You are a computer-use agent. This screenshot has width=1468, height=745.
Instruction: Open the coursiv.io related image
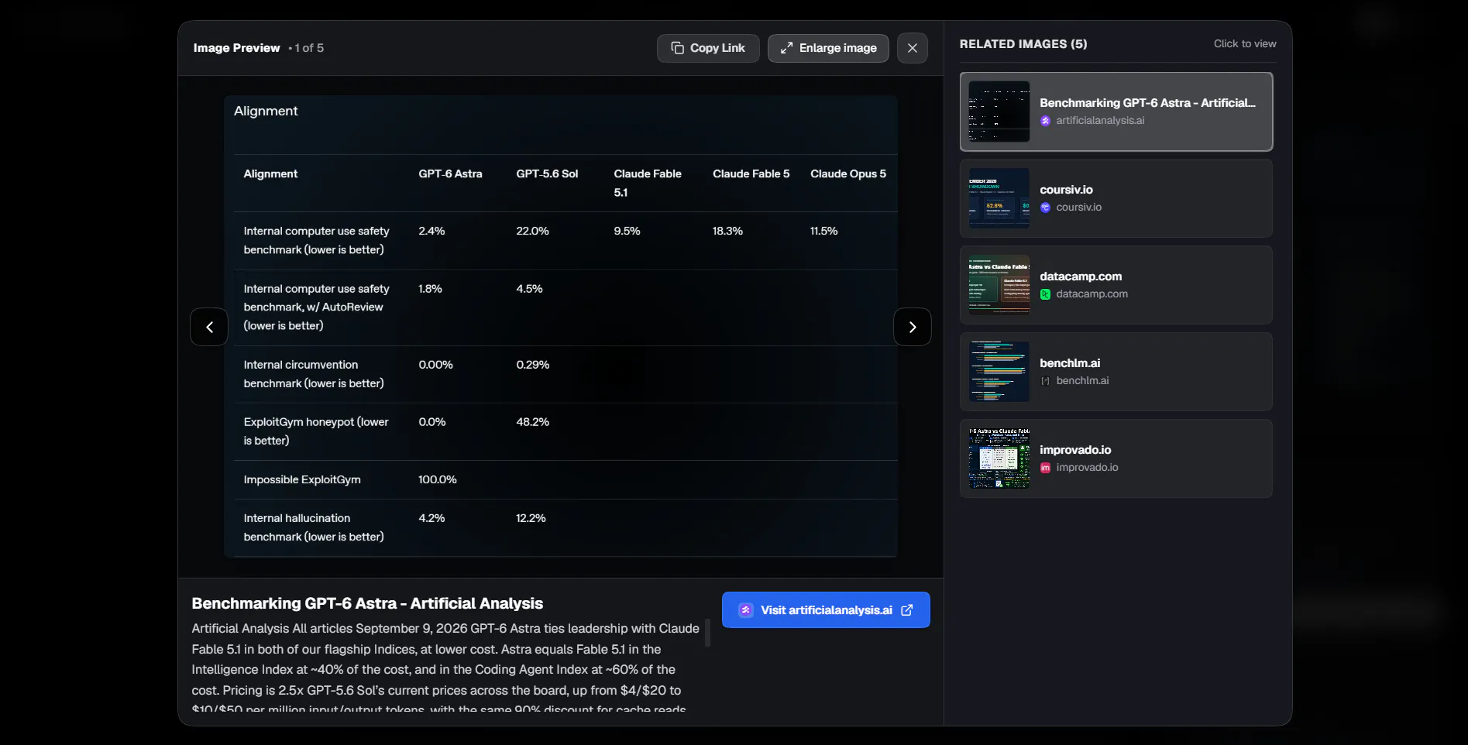tap(1116, 198)
